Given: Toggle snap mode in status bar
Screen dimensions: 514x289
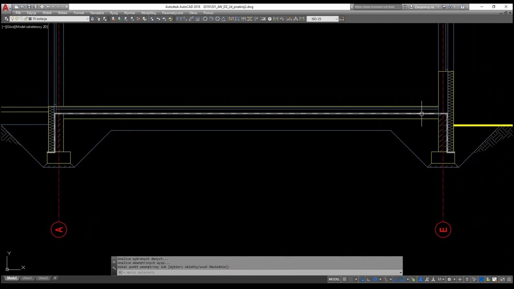Looking at the screenshot, I should pyautogui.click(x=351, y=279).
